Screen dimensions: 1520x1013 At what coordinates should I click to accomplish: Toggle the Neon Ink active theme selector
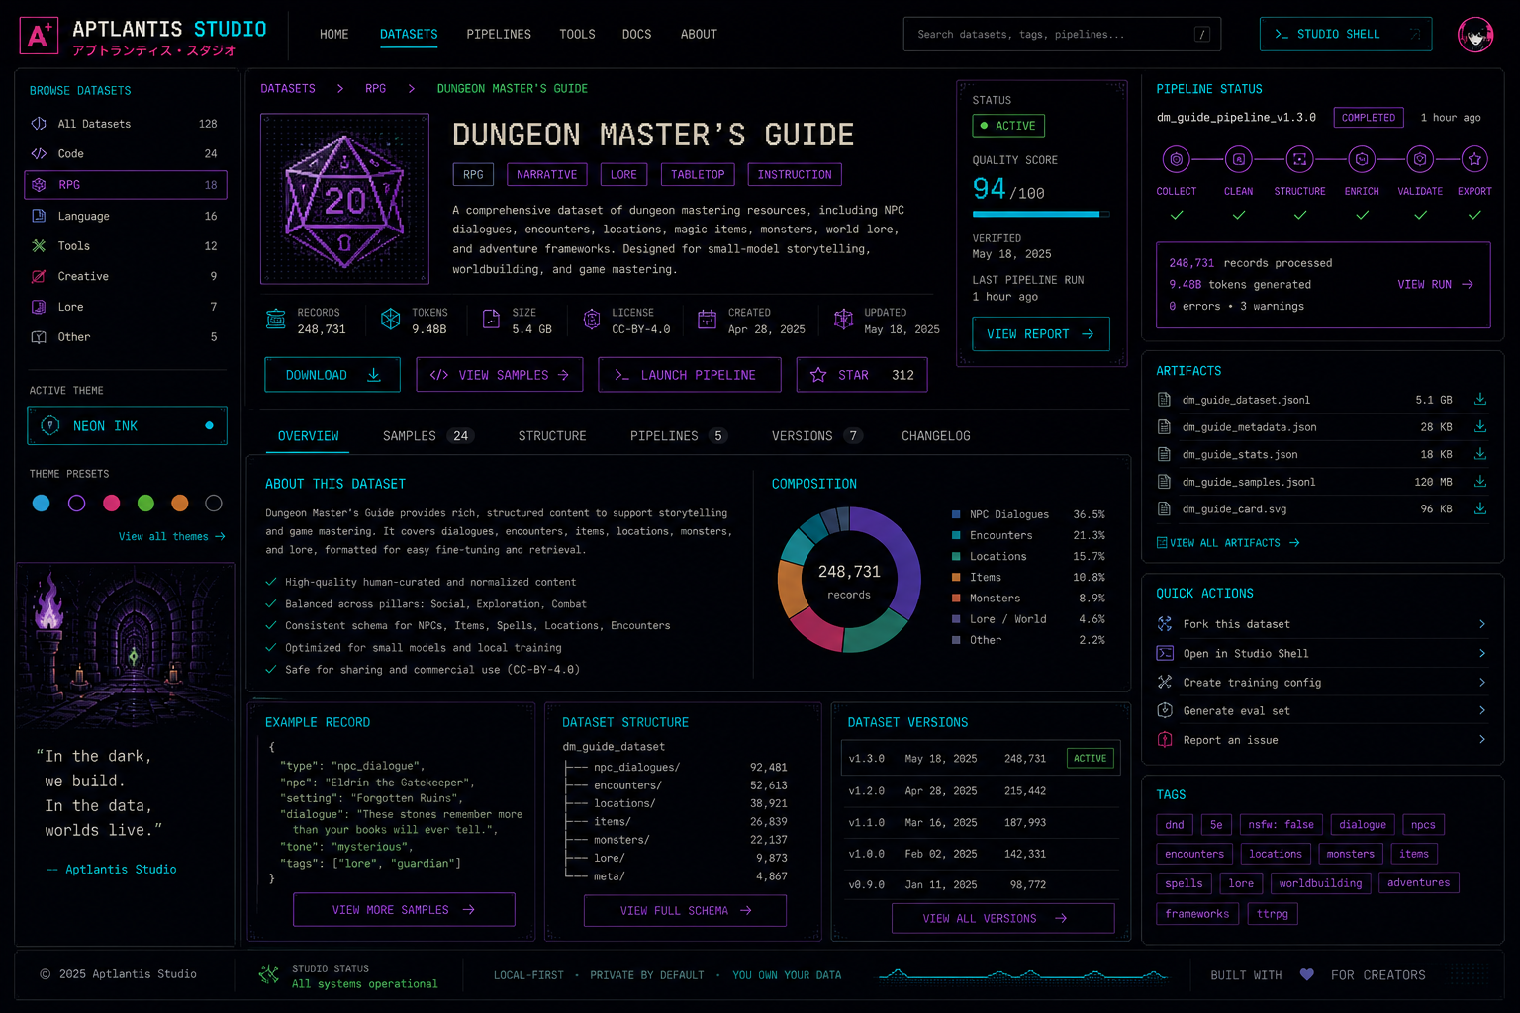click(x=127, y=425)
